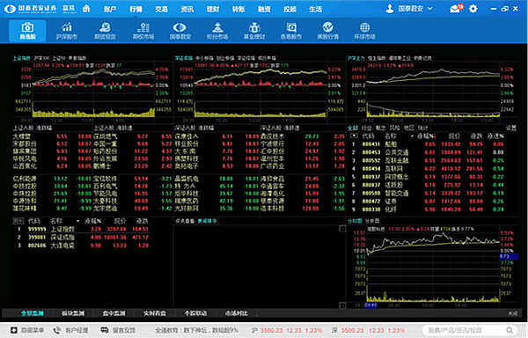Open the 基金理财 icon

point(254,31)
